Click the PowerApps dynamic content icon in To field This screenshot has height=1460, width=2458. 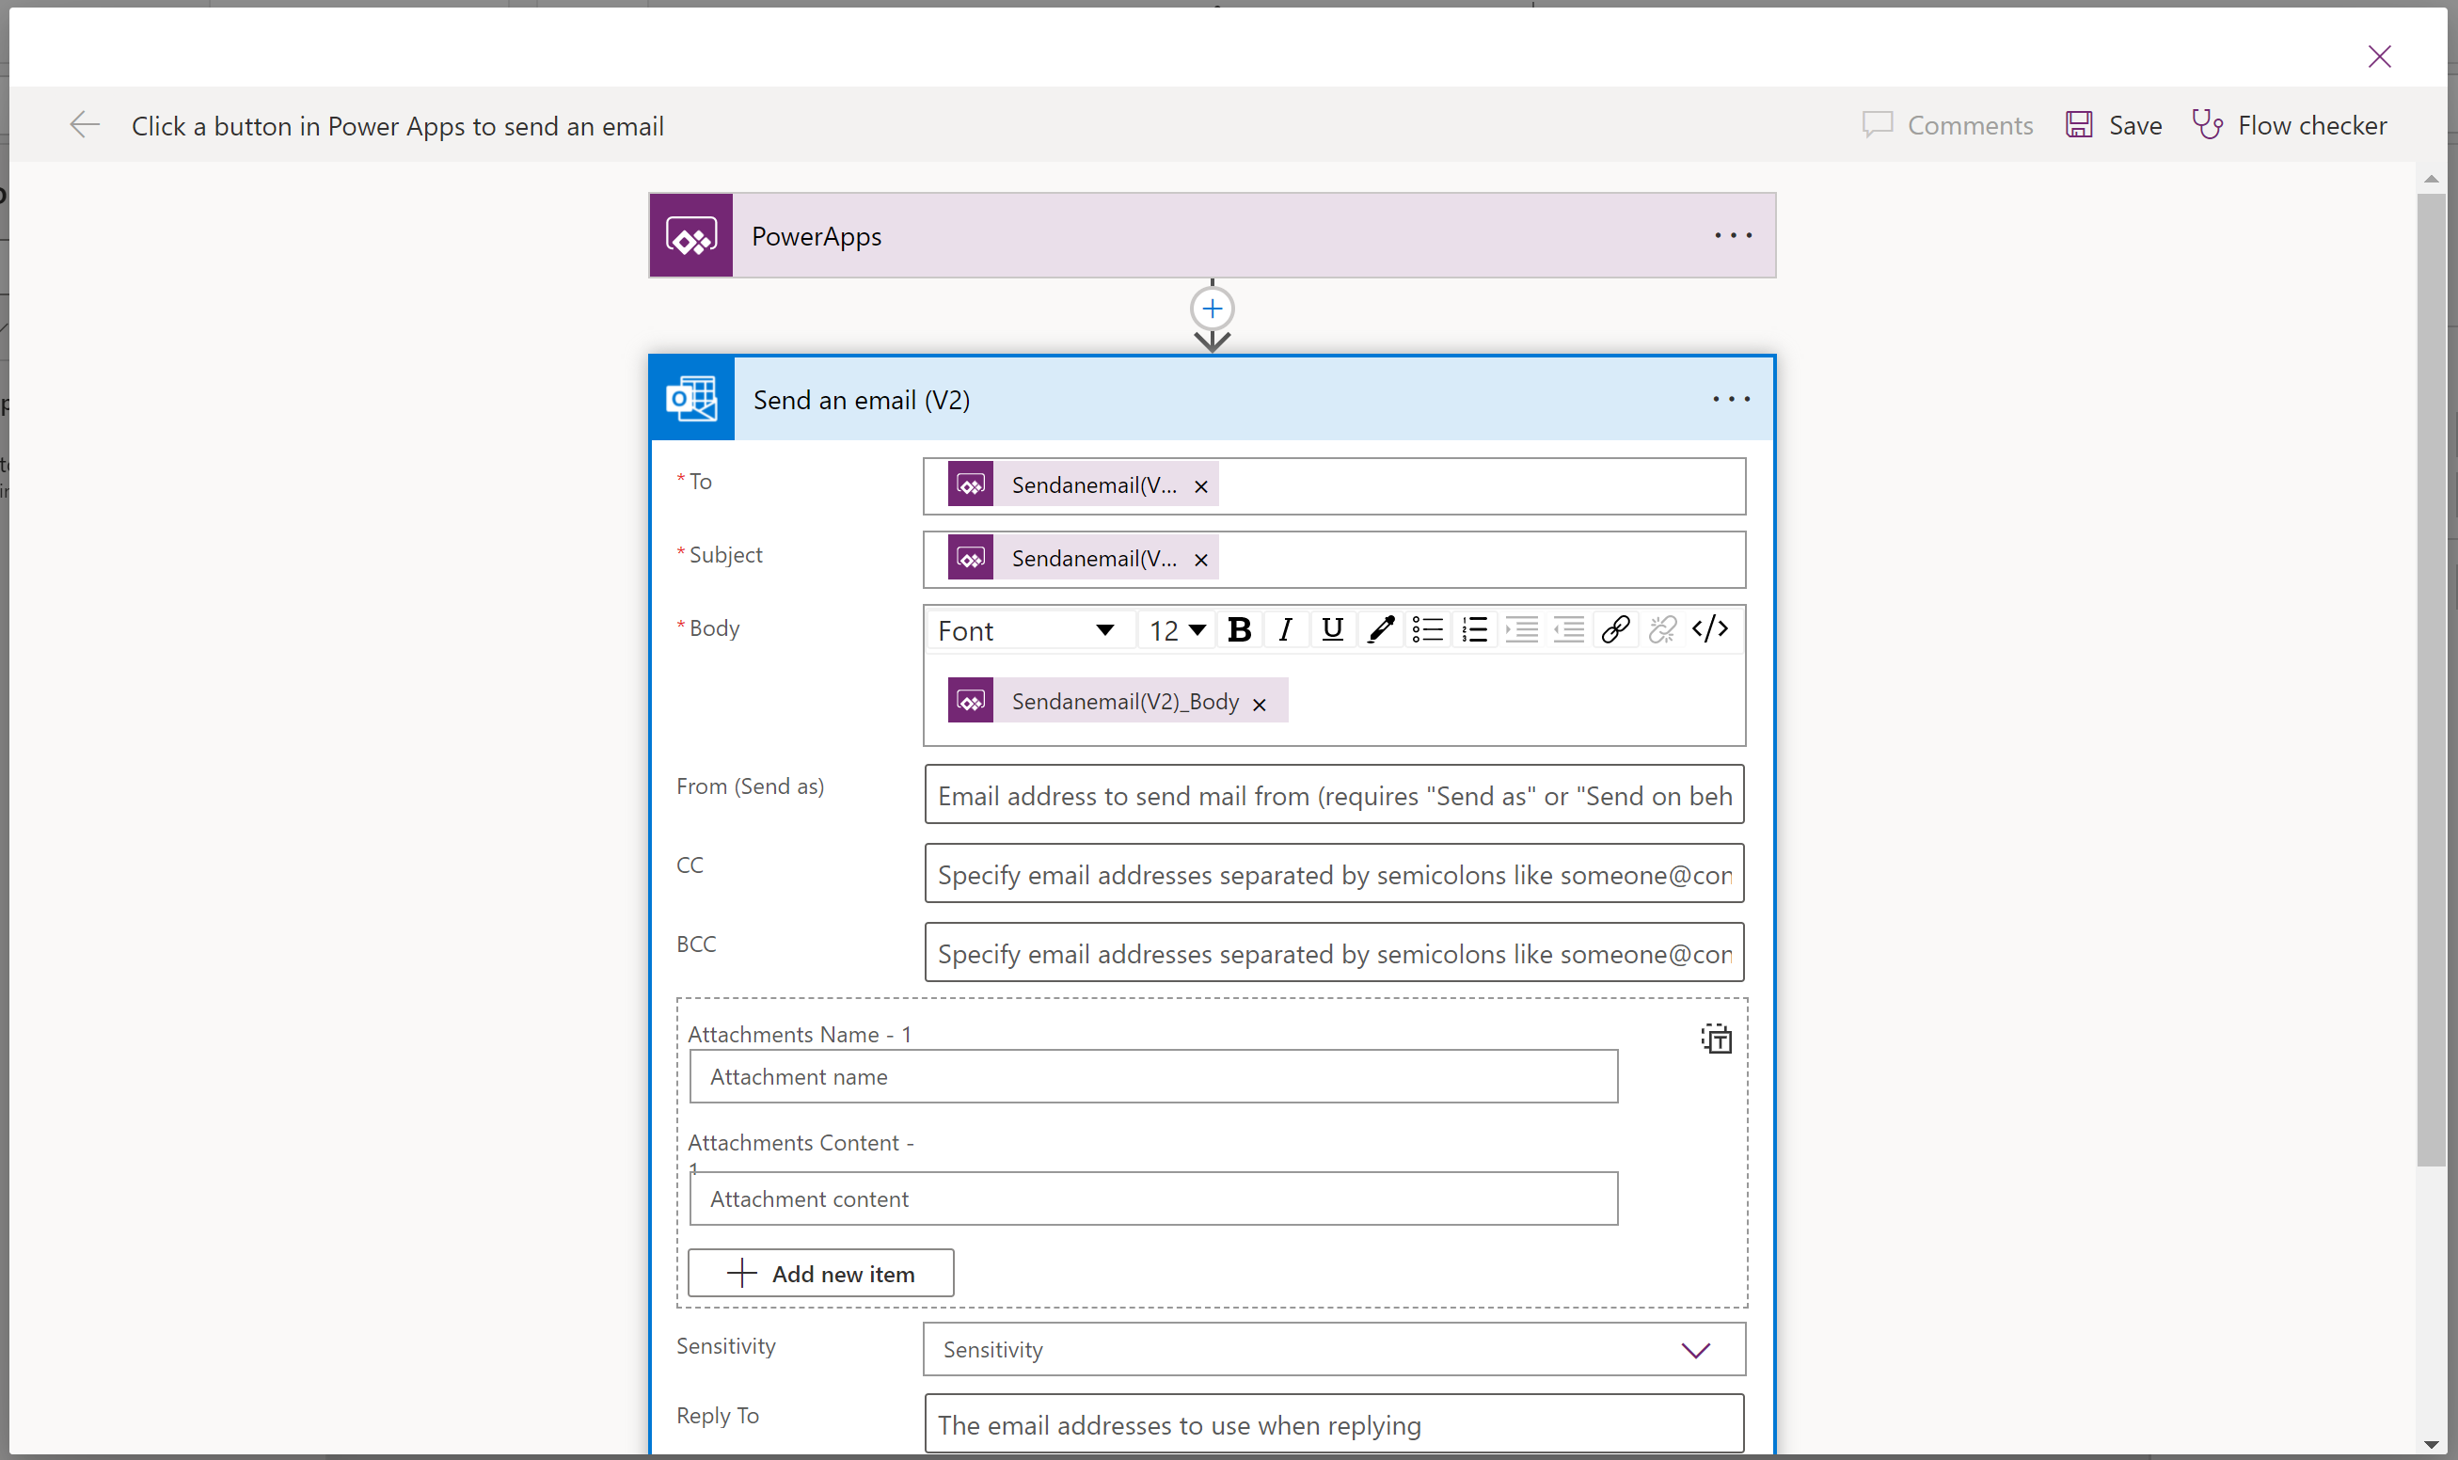(968, 484)
